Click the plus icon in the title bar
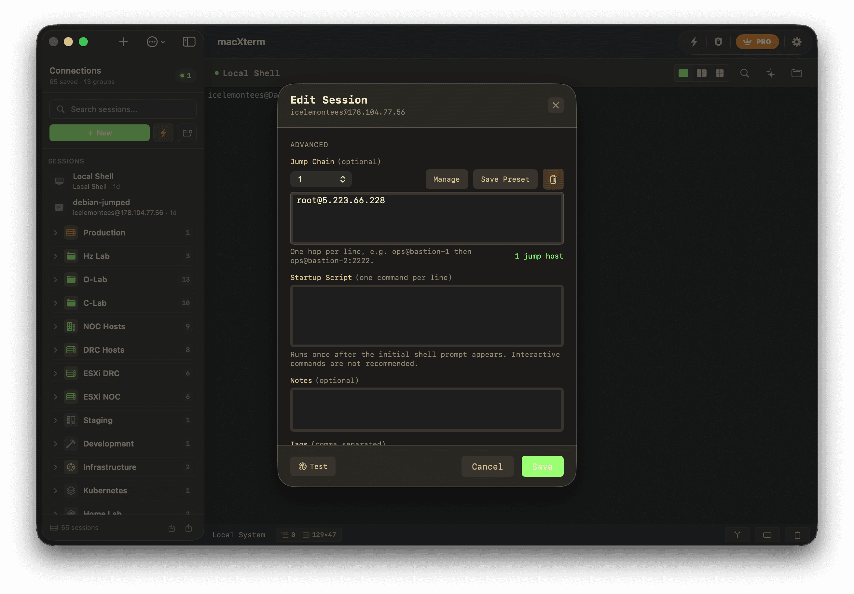 123,42
